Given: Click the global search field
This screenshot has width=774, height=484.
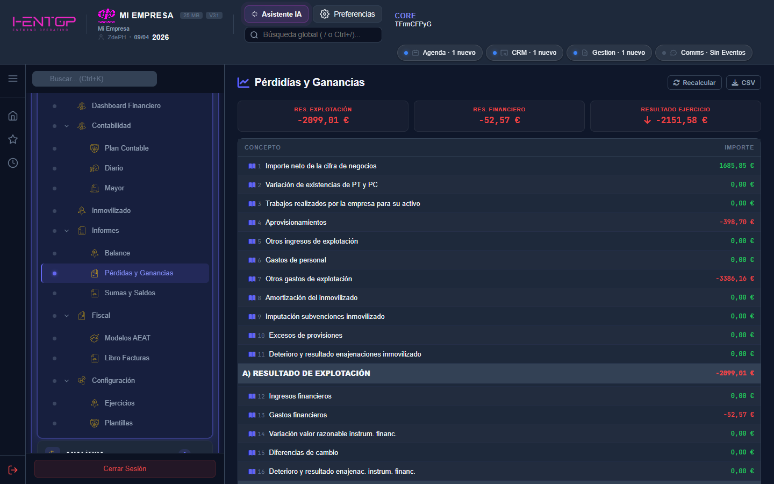Looking at the screenshot, I should (x=313, y=35).
